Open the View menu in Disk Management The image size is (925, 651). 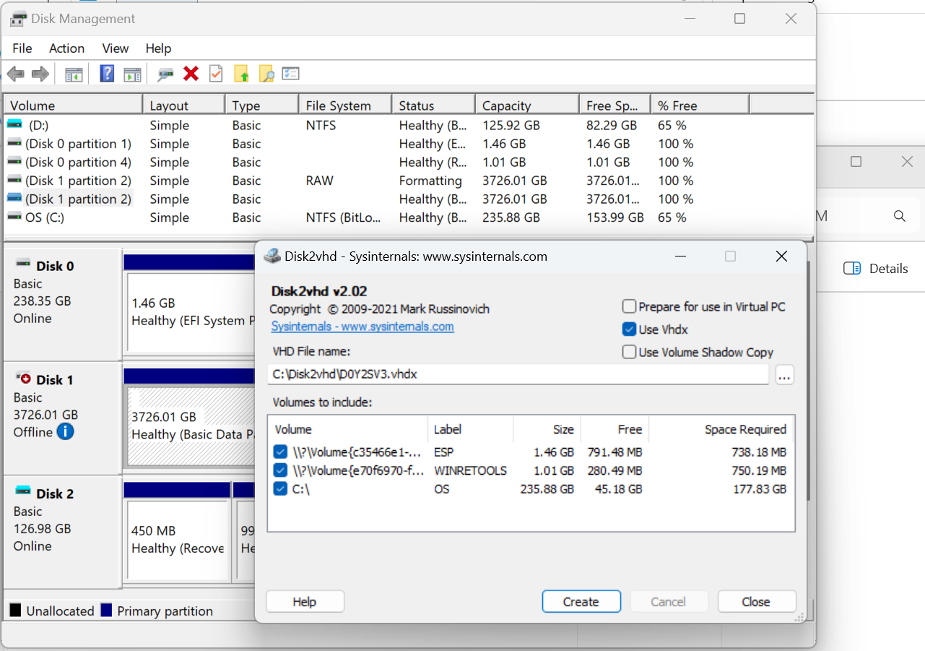point(115,48)
